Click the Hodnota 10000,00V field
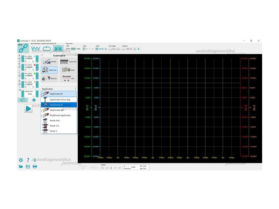279x209 pixels. click(129, 49)
